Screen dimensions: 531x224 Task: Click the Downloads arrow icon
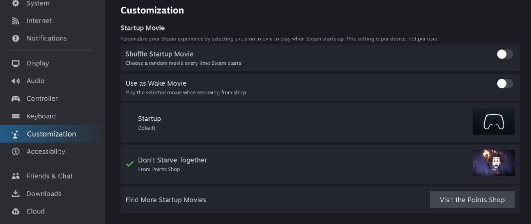click(15, 194)
